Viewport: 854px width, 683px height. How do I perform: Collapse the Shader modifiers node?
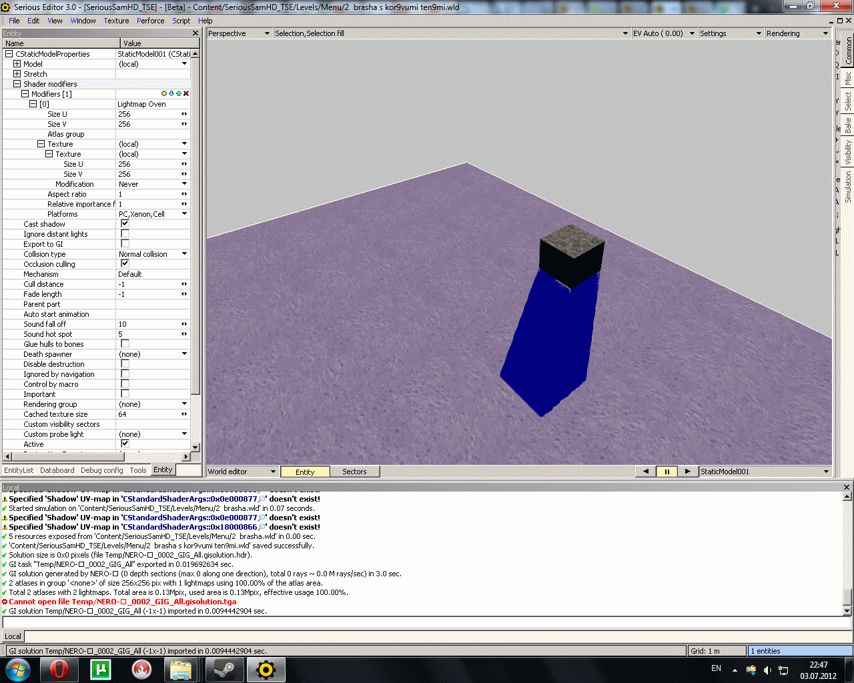17,84
